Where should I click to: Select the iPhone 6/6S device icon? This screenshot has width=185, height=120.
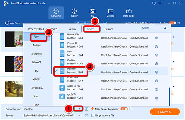click(x=62, y=36)
